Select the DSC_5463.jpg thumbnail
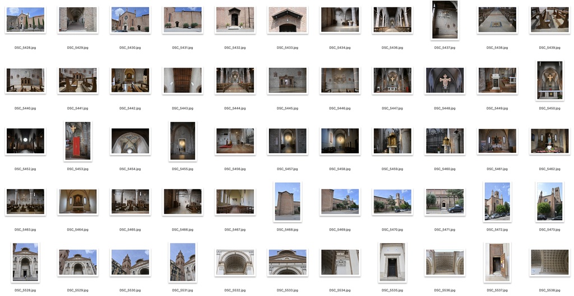This screenshot has width=574, height=296. point(25,202)
